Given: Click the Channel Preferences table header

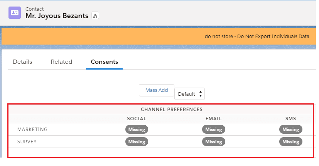Looking at the screenshot, I should click(172, 110).
